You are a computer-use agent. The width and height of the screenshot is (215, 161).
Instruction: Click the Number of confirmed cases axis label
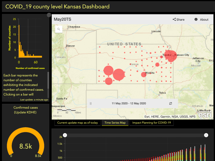30,68
